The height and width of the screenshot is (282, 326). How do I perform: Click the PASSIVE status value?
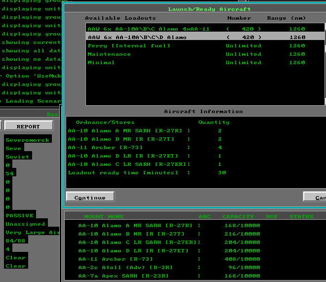point(20,214)
